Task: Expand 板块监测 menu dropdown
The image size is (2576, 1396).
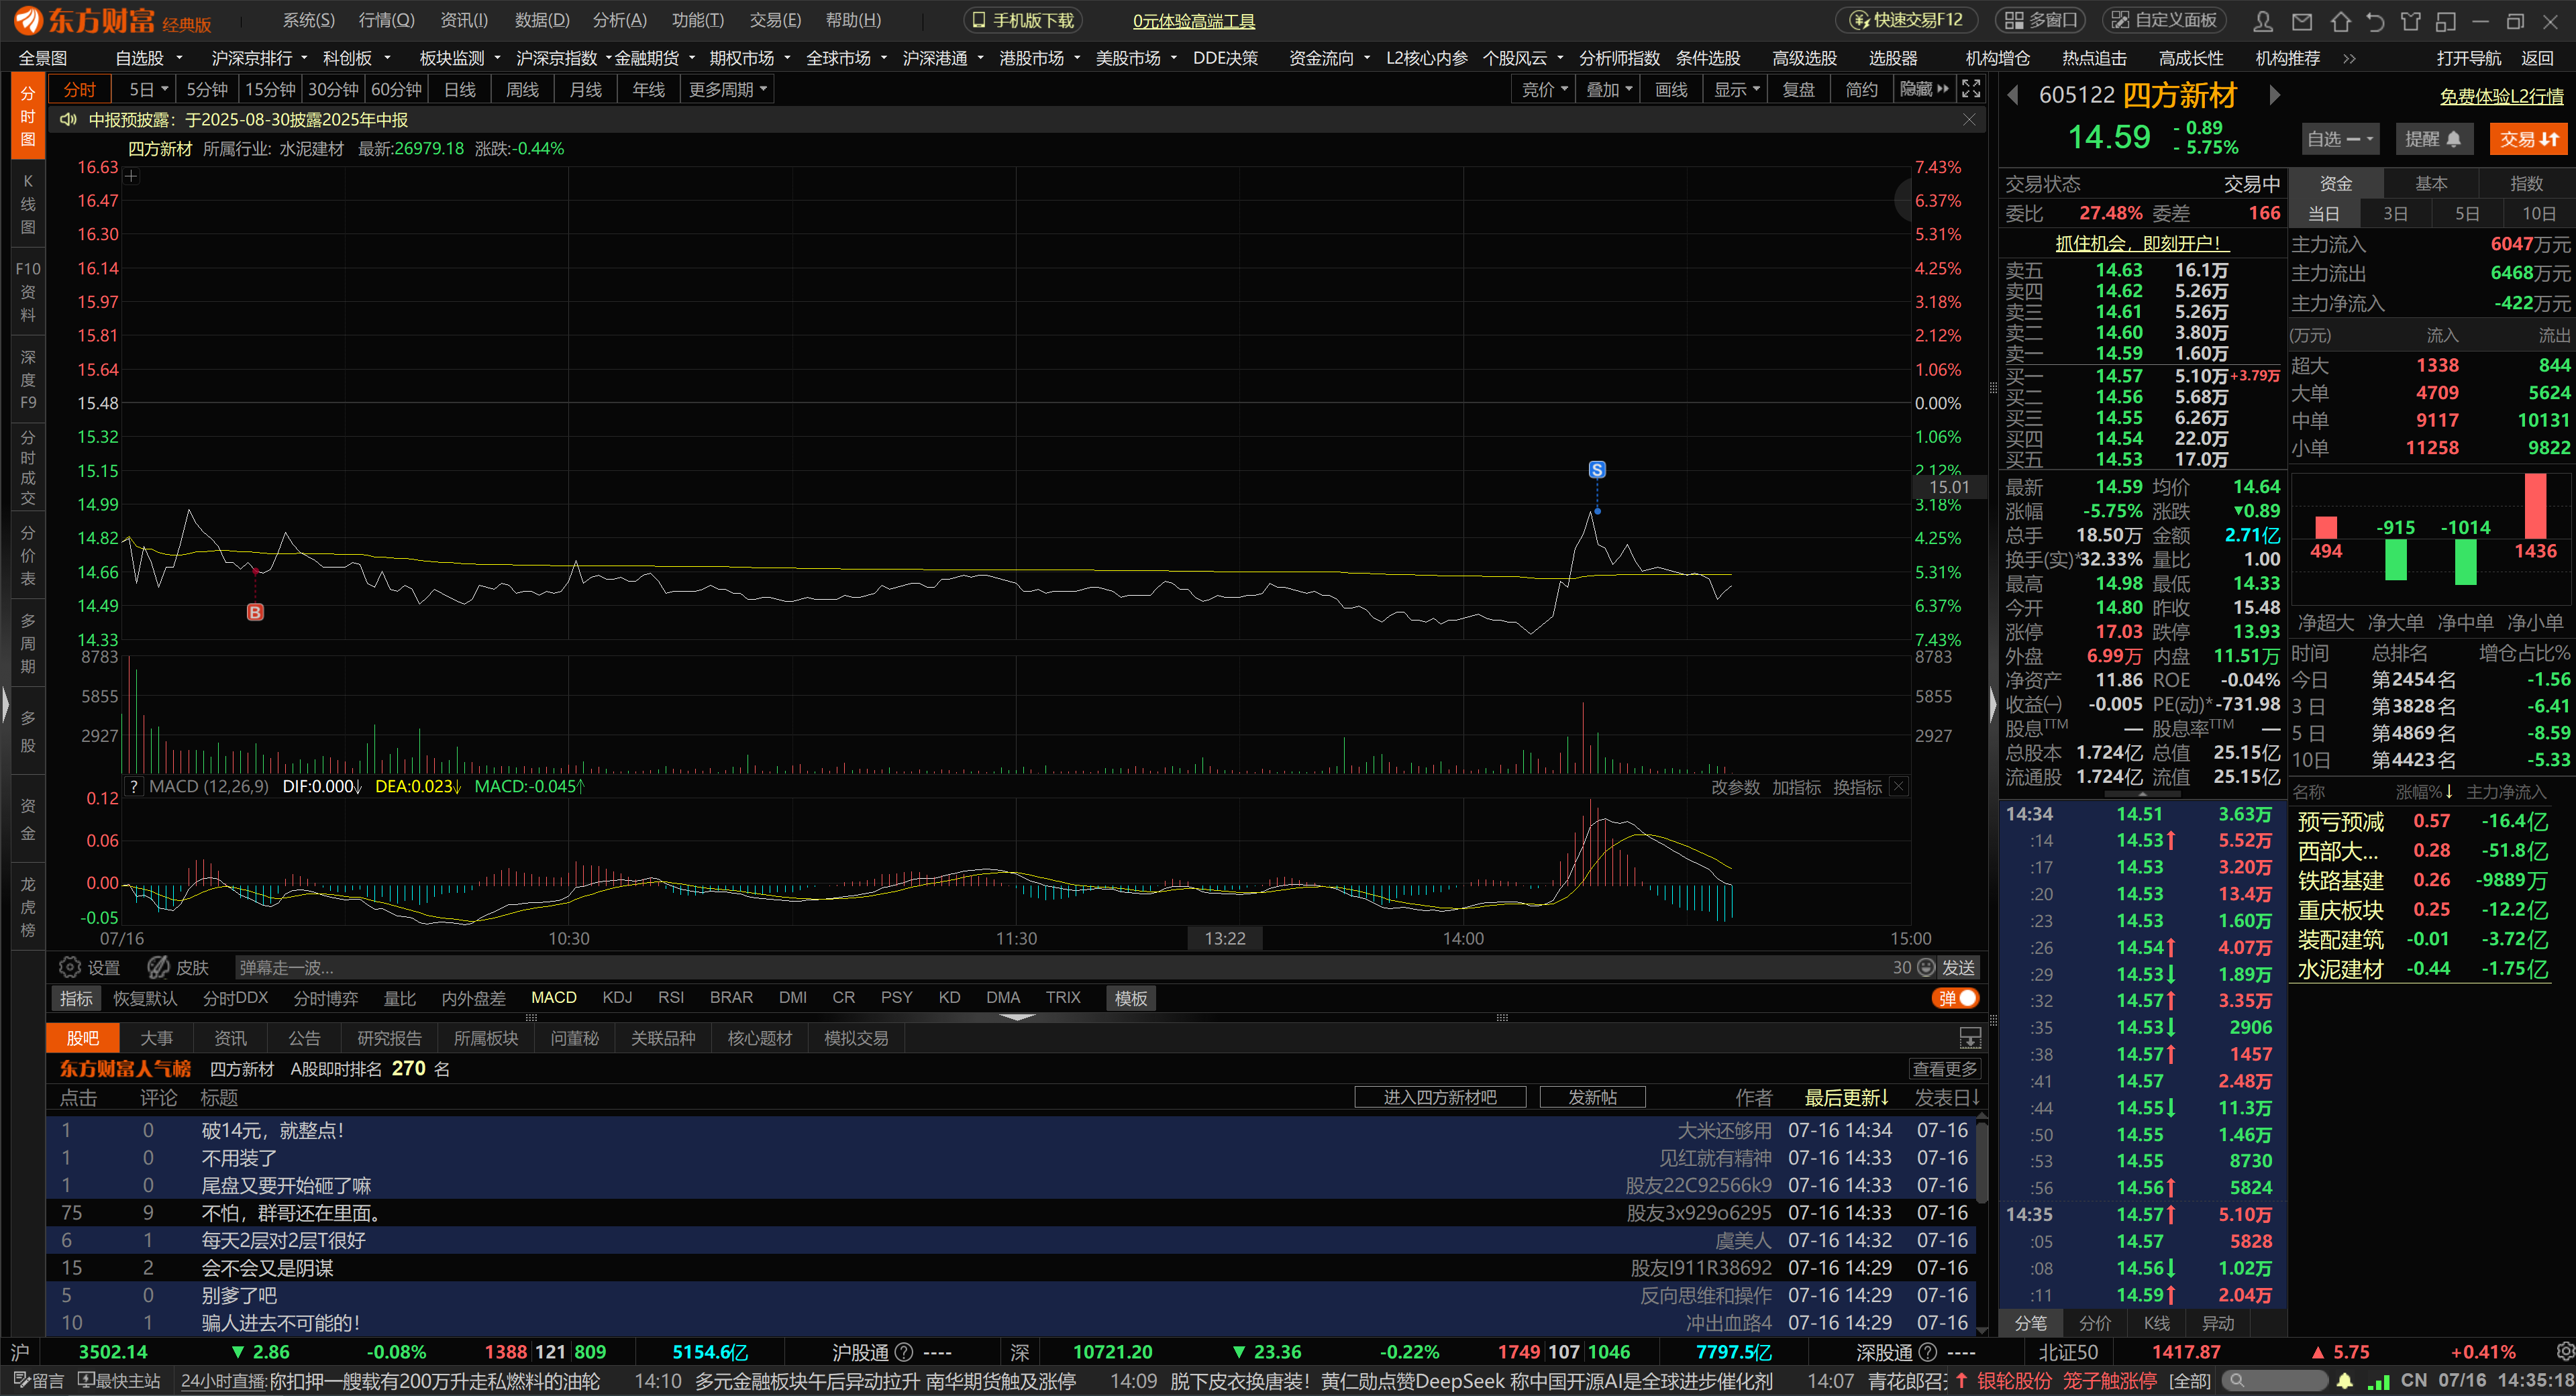Action: [x=459, y=58]
